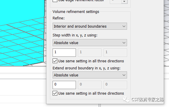Select the Extend around boundary z field
The width and height of the screenshot is (169, 107).
click(115, 85)
